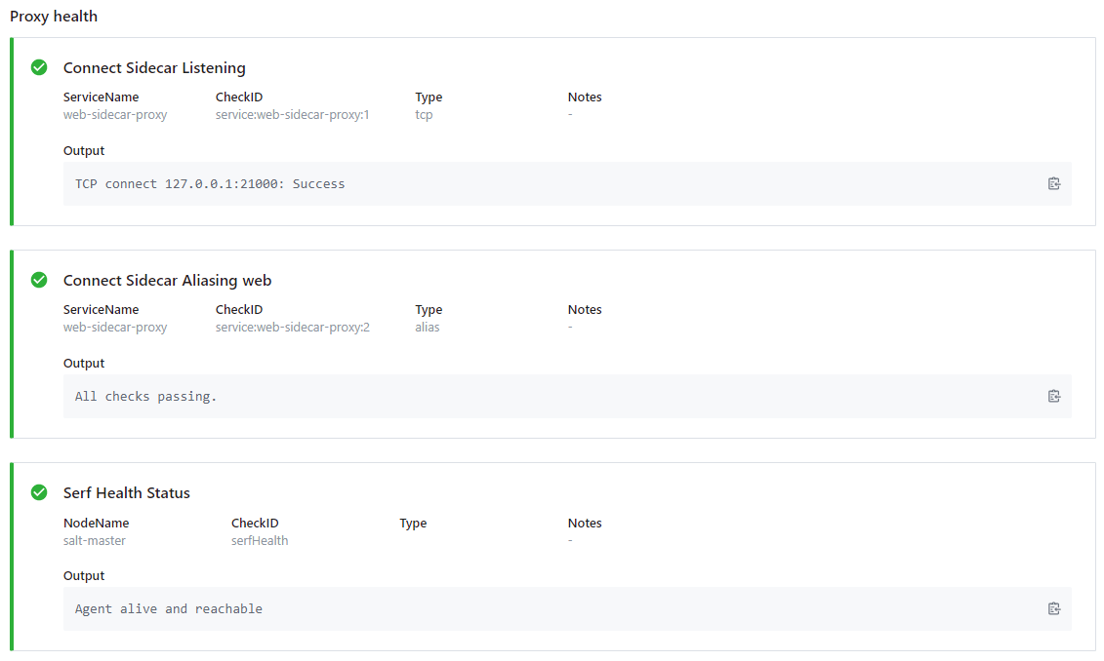Viewport: 1104px width, 661px height.
Task: Click the 'Agent alive and reachable' text
Action: click(x=168, y=608)
